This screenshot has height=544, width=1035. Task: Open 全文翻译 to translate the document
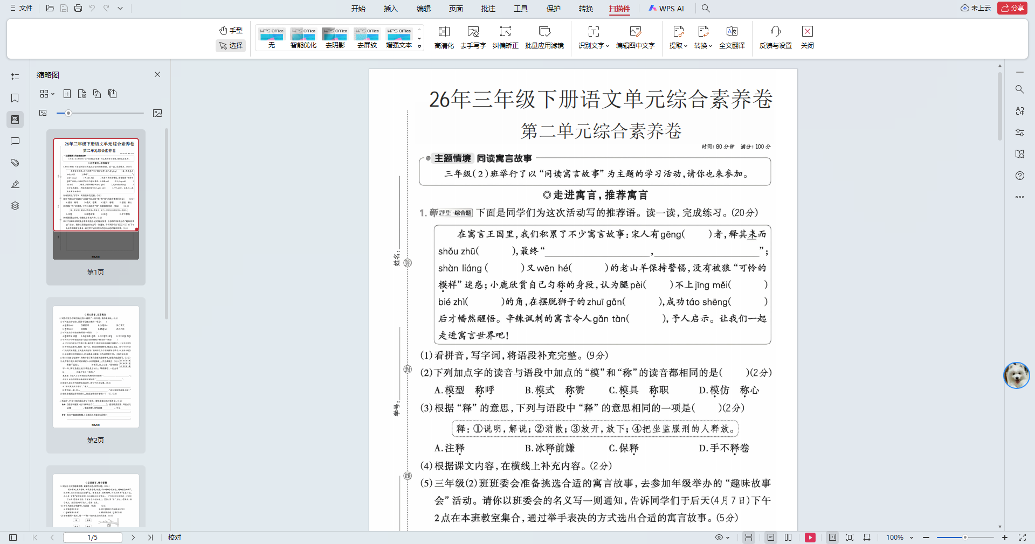tap(732, 37)
